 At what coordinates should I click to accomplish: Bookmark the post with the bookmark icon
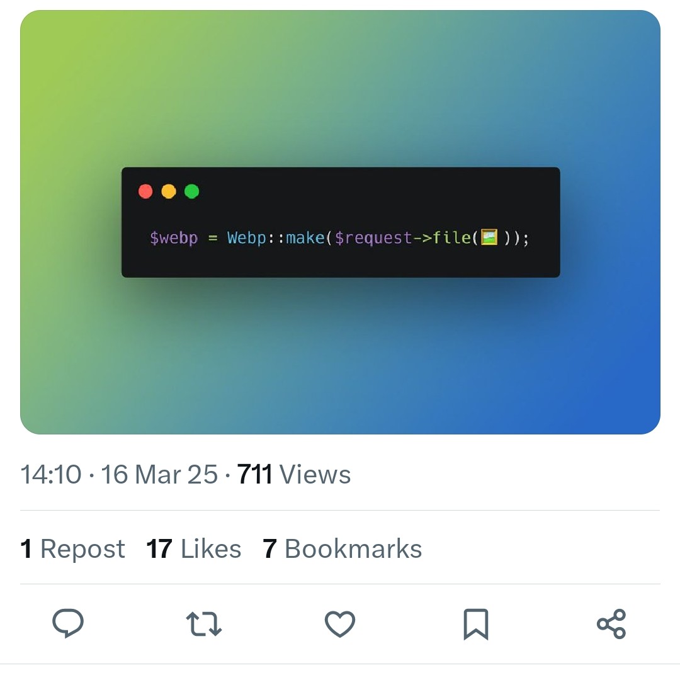click(476, 624)
